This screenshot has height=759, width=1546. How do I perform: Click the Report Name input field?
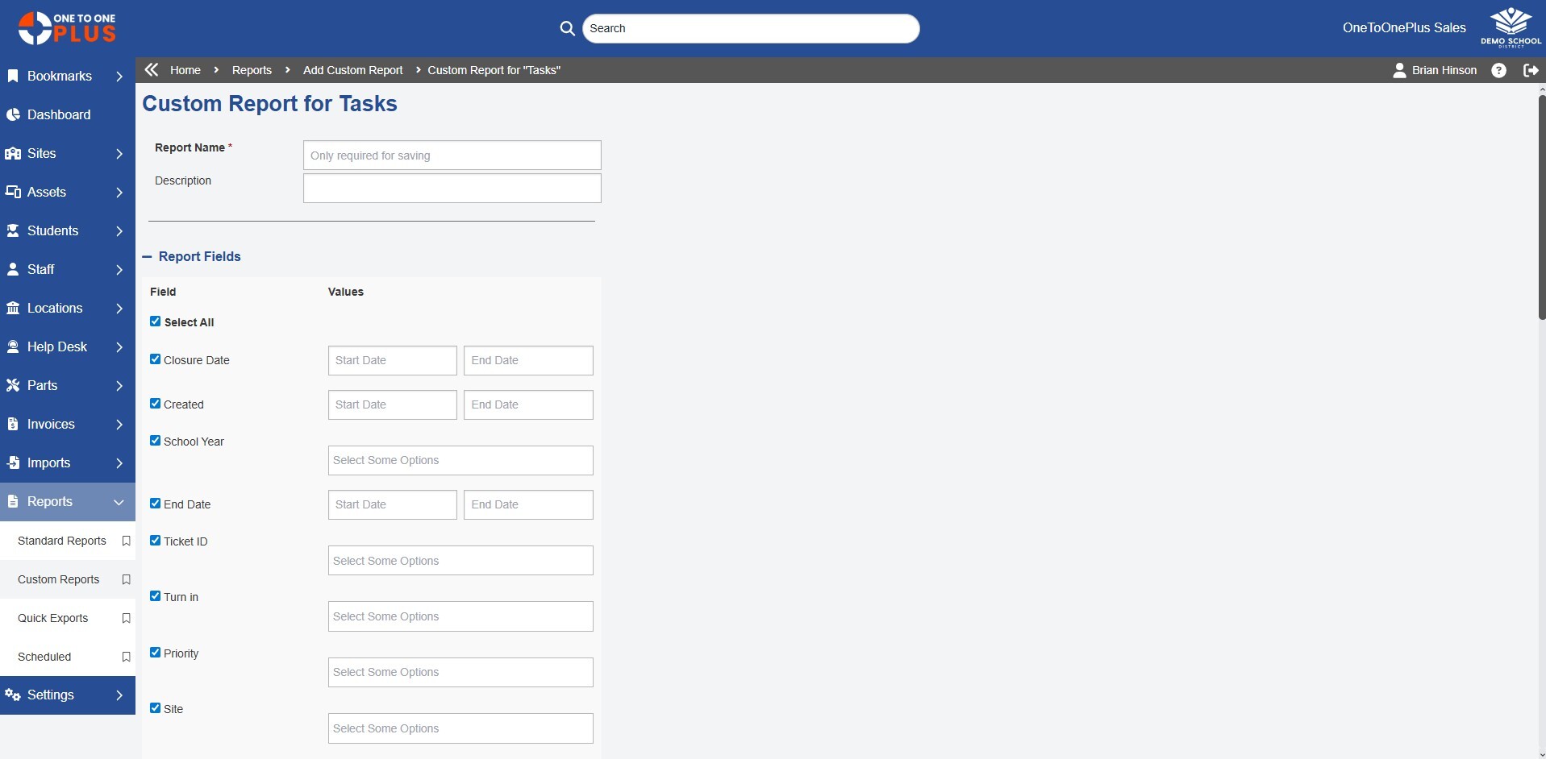tap(452, 155)
